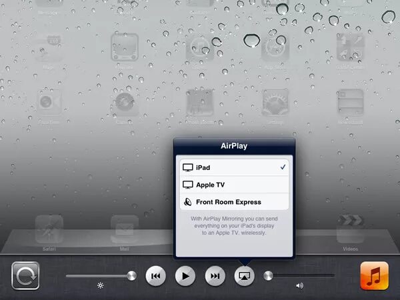Tap the dimmed Settings gear icon
This screenshot has height=300, width=400.
pyautogui.click(x=275, y=103)
